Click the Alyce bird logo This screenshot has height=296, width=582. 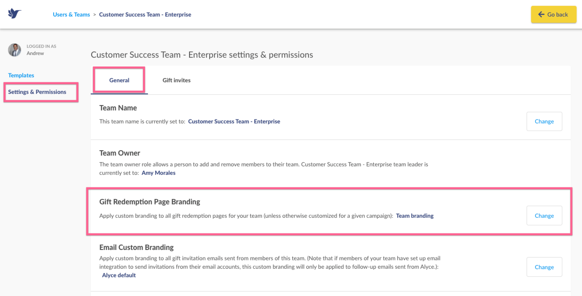(15, 14)
